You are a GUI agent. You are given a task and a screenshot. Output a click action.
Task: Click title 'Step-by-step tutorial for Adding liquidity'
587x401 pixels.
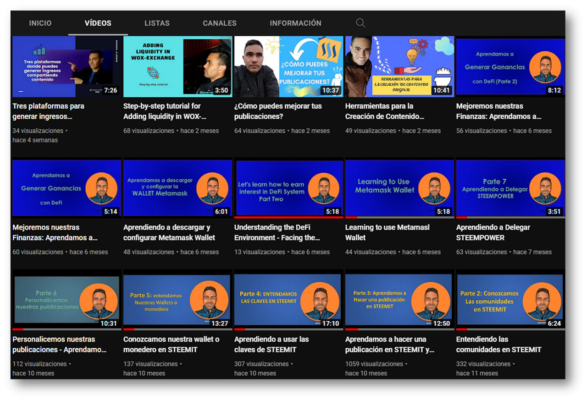click(x=165, y=111)
